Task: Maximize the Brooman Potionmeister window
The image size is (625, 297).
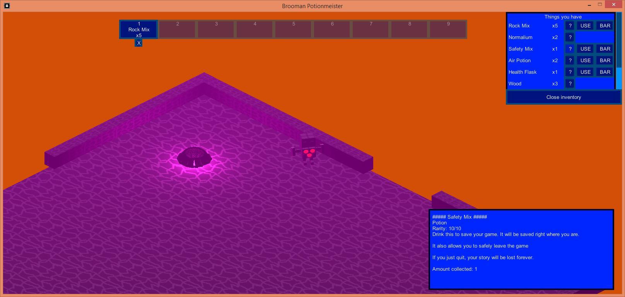Action: pyautogui.click(x=600, y=5)
